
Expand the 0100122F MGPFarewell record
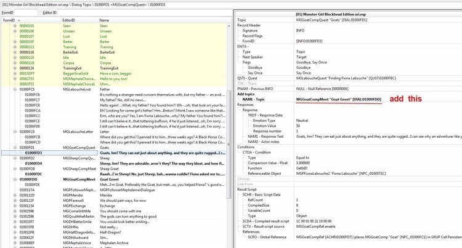[x=15, y=201]
